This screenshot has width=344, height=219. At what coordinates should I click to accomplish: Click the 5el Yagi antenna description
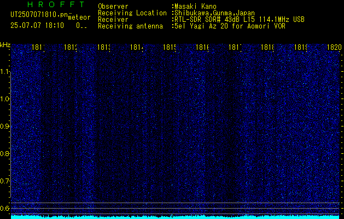coord(230,26)
